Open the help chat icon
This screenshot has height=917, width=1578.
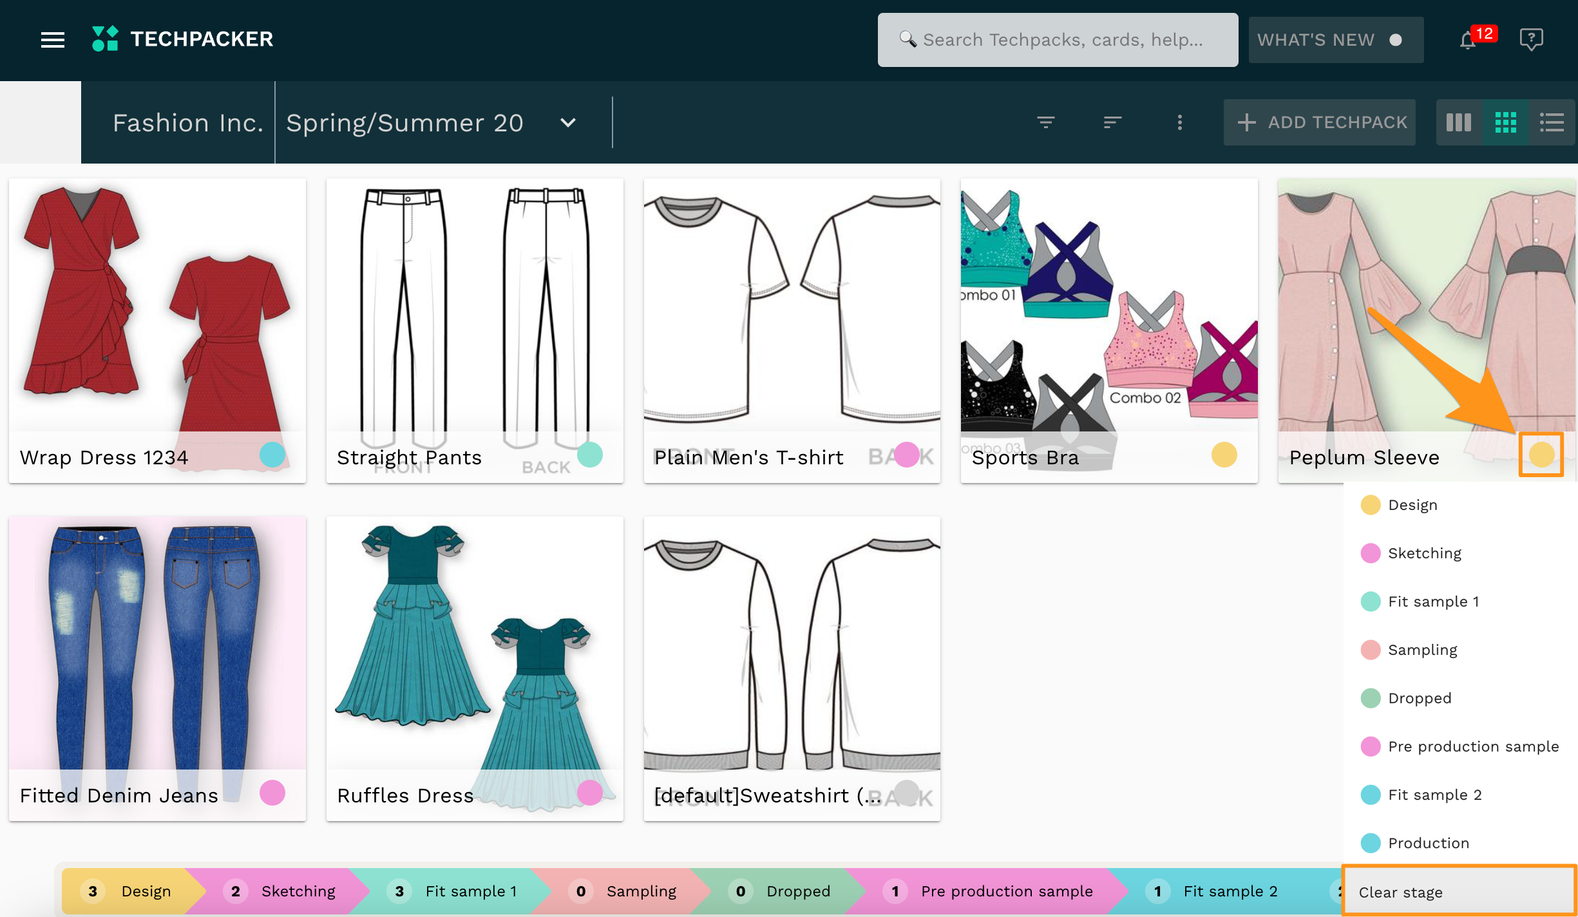[1530, 40]
